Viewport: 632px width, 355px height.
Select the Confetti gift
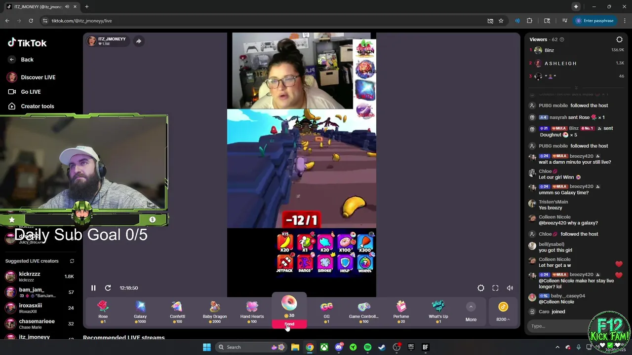177,312
